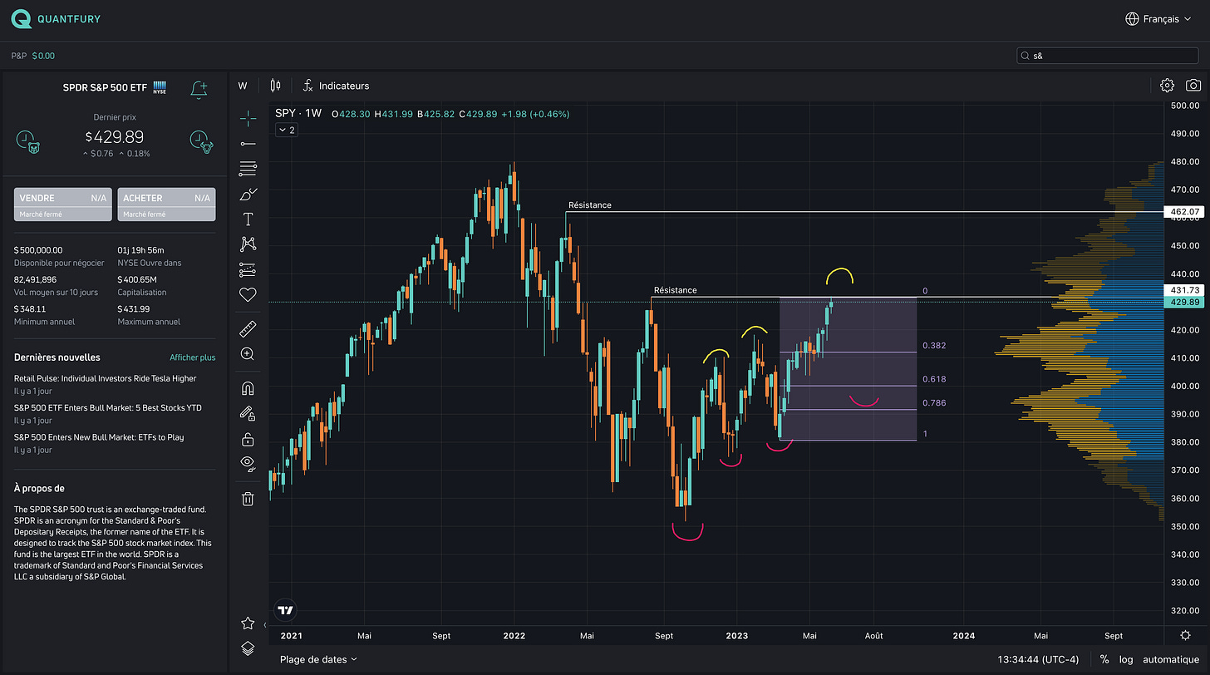Screen dimensions: 1210x675
Task: Click the 431.73 price label on axis
Action: [1185, 289]
